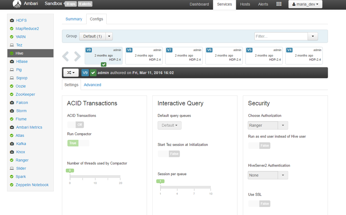Click the green check icon beside Oozie

click(x=12, y=86)
